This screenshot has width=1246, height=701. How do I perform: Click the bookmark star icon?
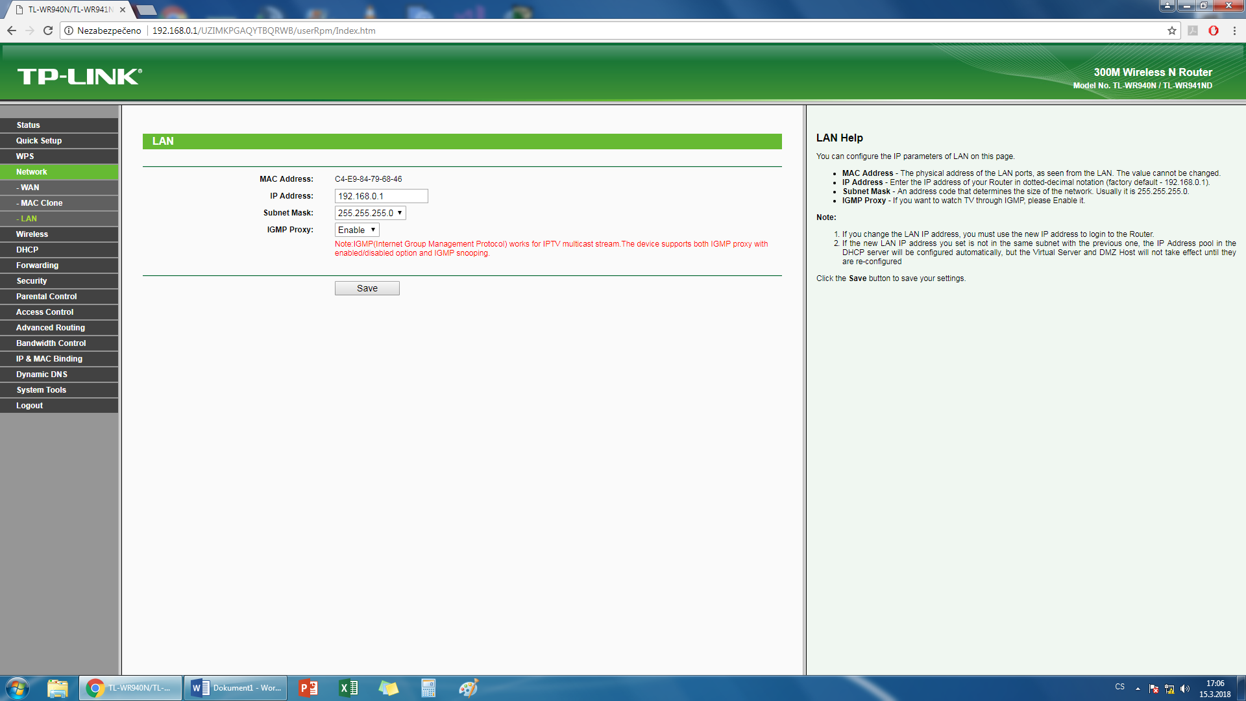coord(1172,31)
